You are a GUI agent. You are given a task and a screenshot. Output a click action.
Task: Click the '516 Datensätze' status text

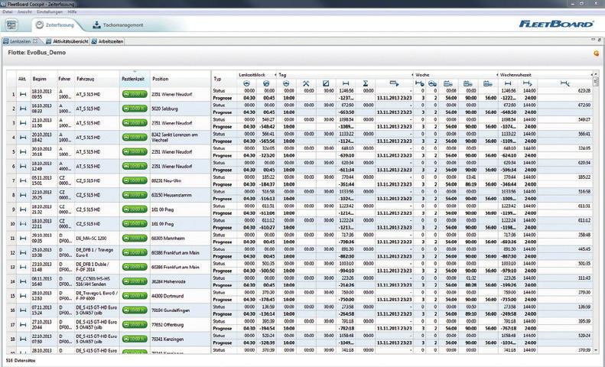point(21,360)
